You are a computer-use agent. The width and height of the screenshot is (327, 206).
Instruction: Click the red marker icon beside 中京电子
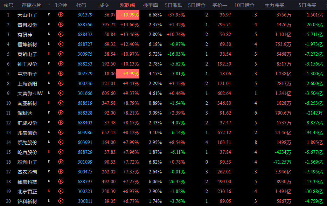coord(49,73)
